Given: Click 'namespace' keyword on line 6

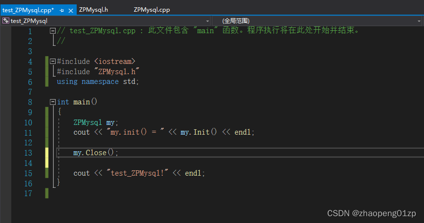Looking at the screenshot, I should pos(100,81).
